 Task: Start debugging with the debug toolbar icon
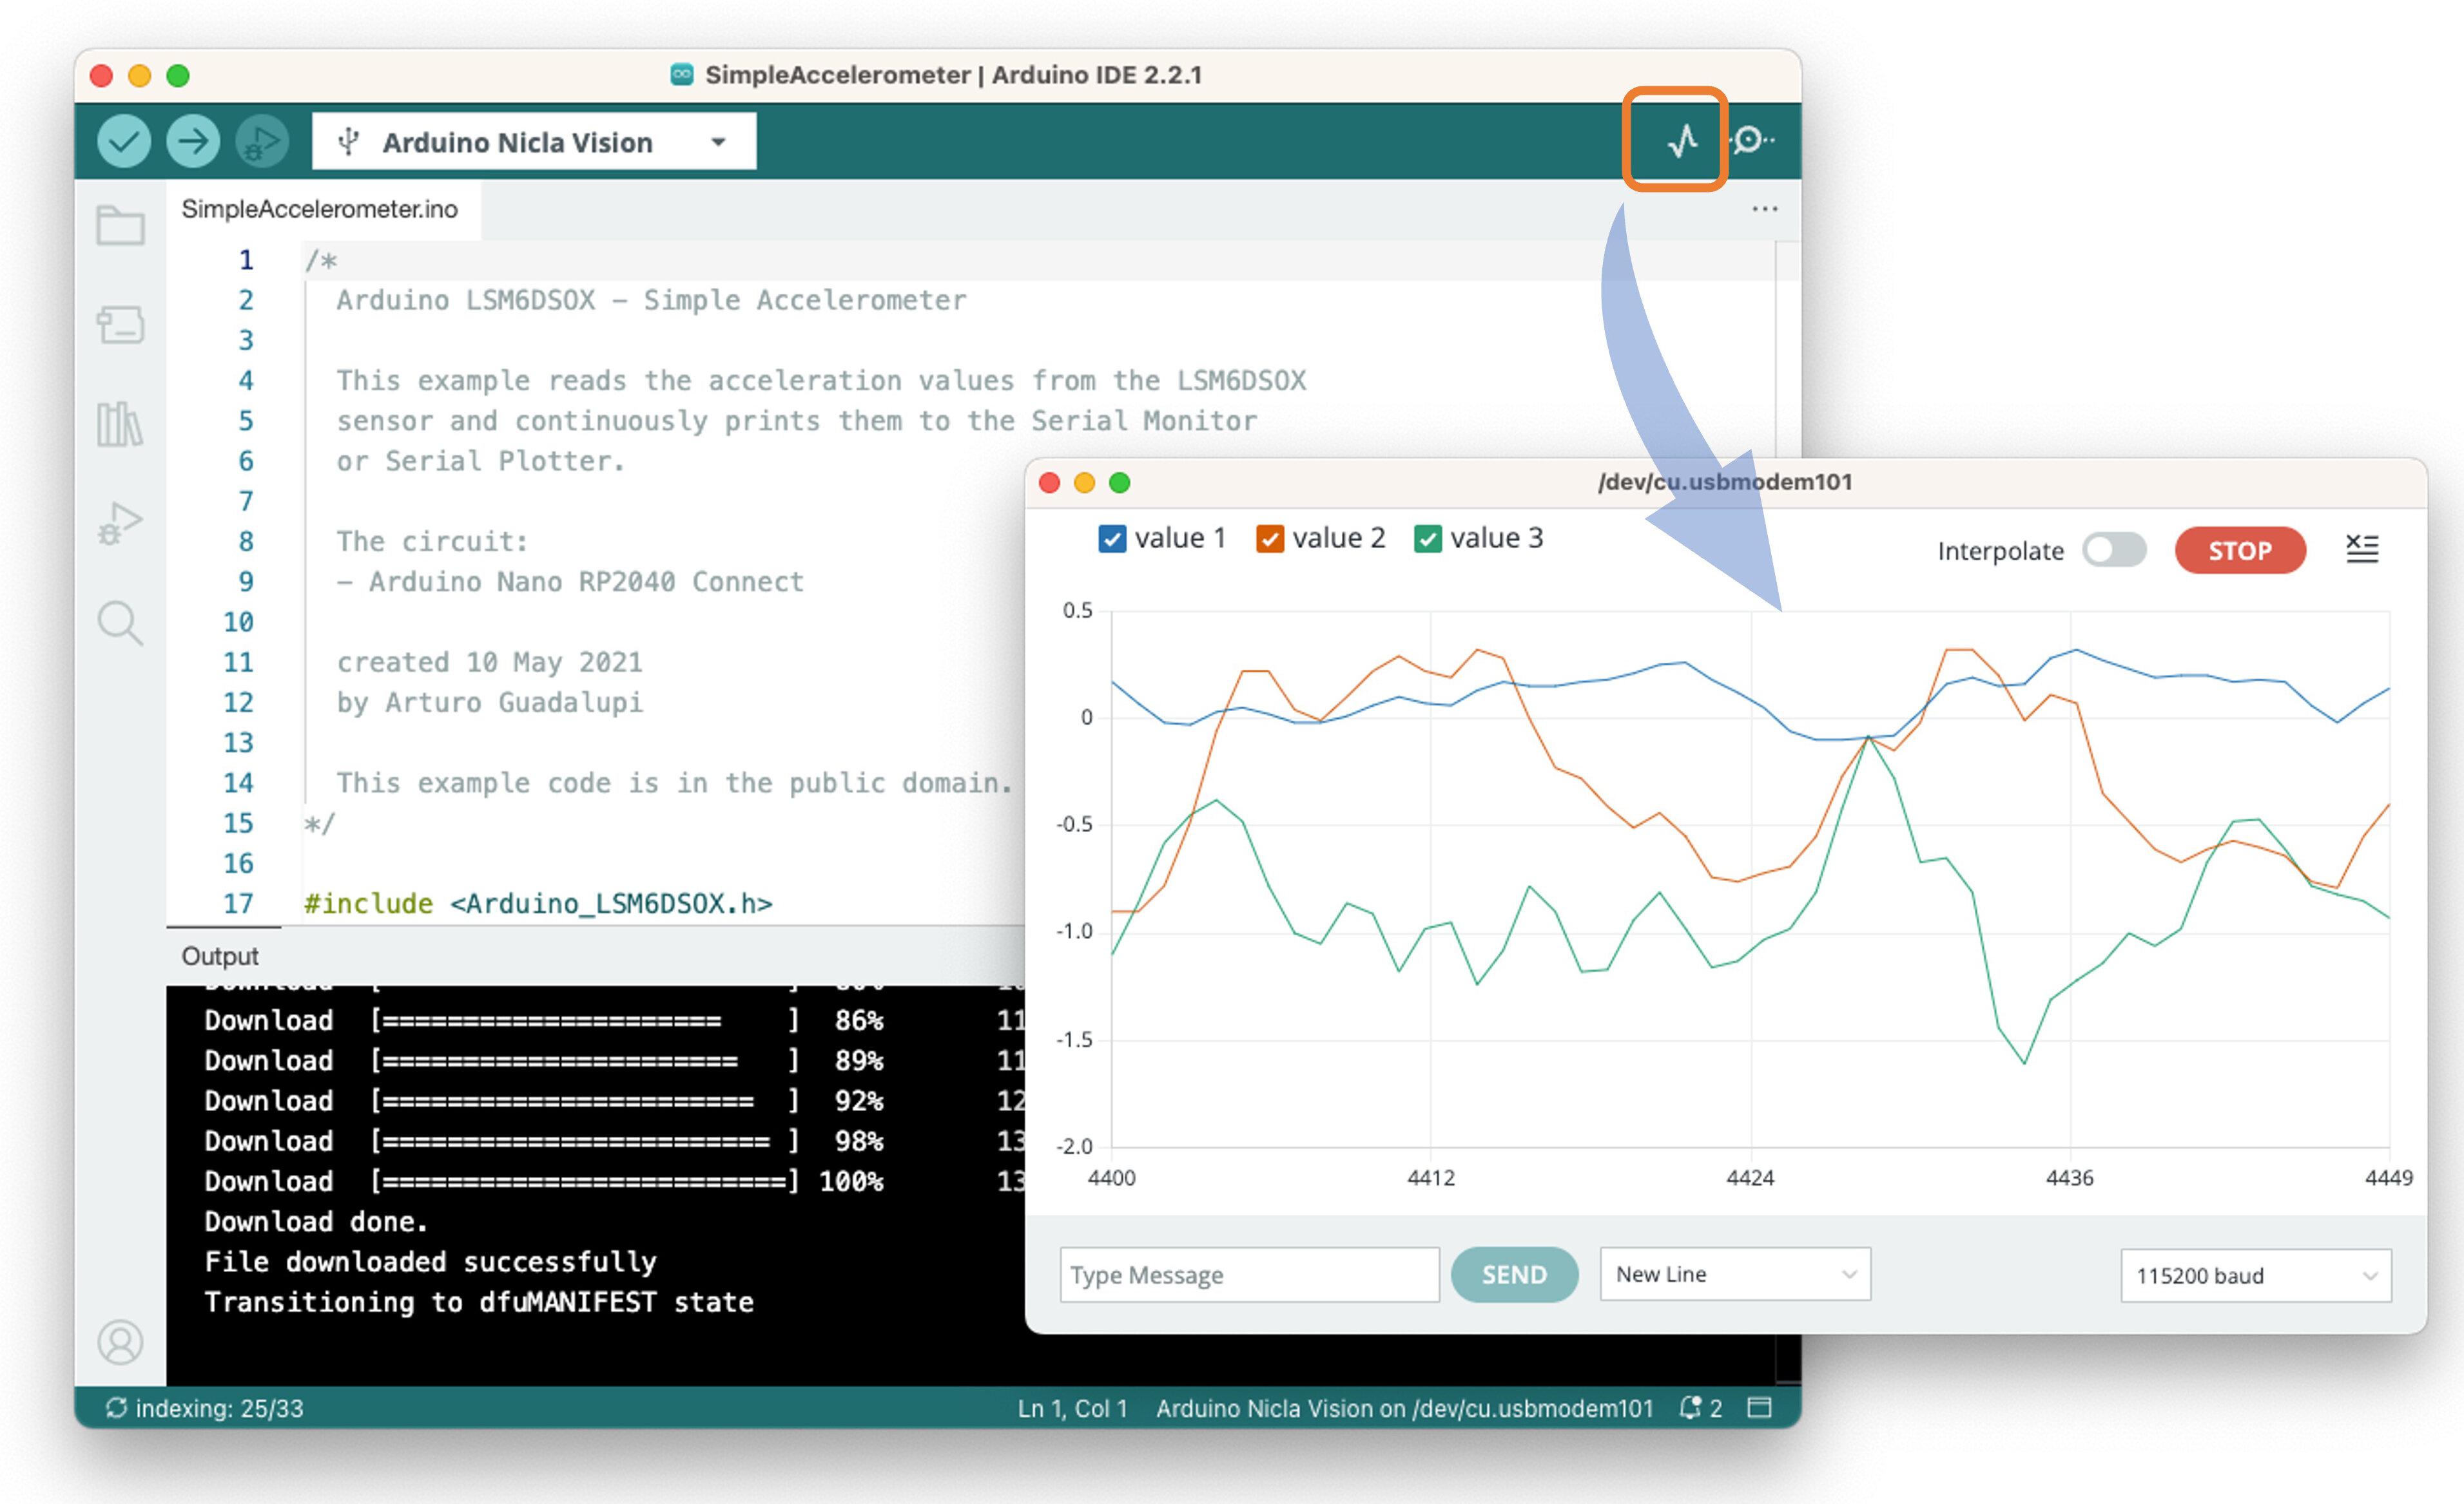click(x=262, y=142)
